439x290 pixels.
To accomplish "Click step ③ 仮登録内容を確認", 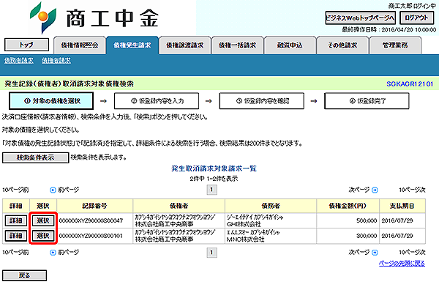I will 262,101.
